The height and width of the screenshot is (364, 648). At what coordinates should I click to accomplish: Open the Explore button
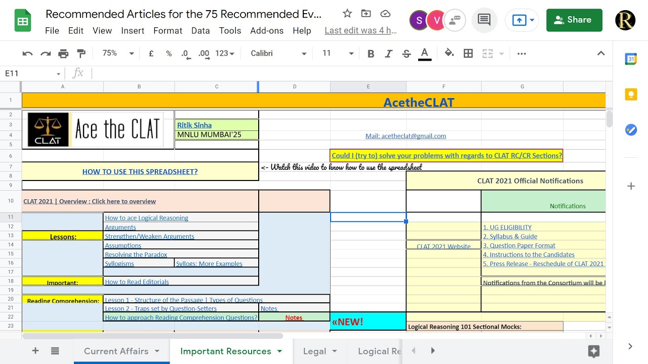coord(594,351)
